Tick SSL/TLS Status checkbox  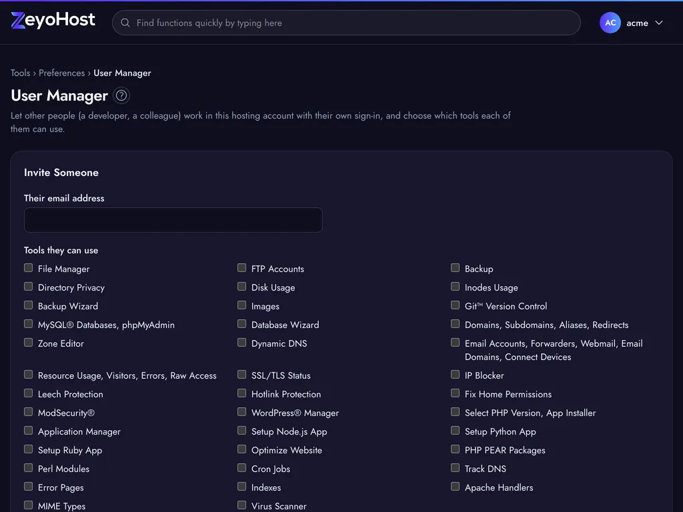click(x=241, y=375)
